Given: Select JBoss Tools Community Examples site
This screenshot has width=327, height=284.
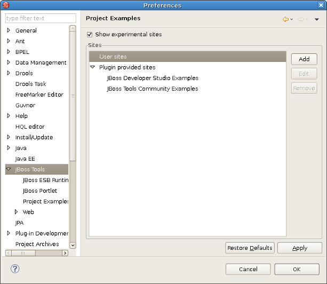Looking at the screenshot, I should (x=152, y=89).
